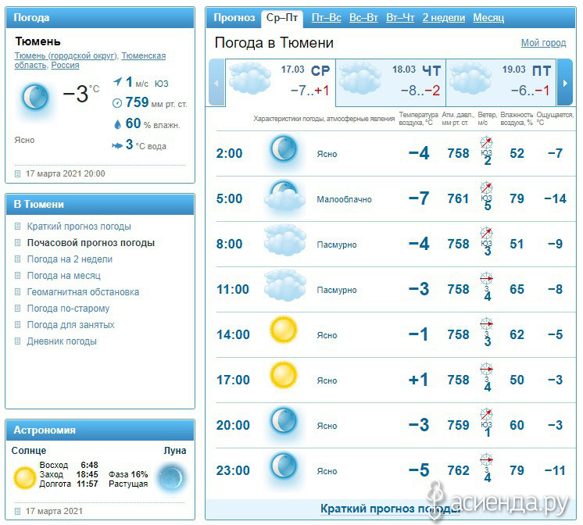
Task: Click the wind compass icon at 2:00 row
Action: click(x=486, y=142)
